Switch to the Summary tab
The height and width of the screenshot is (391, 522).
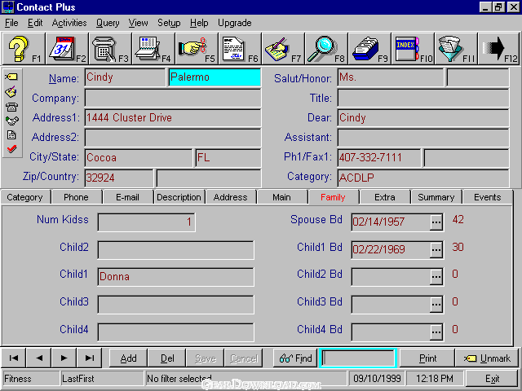436,197
